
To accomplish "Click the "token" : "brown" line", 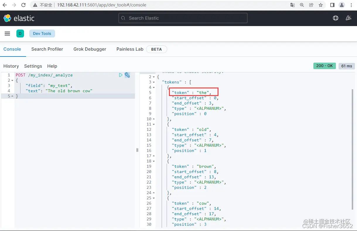I will tap(194, 166).
